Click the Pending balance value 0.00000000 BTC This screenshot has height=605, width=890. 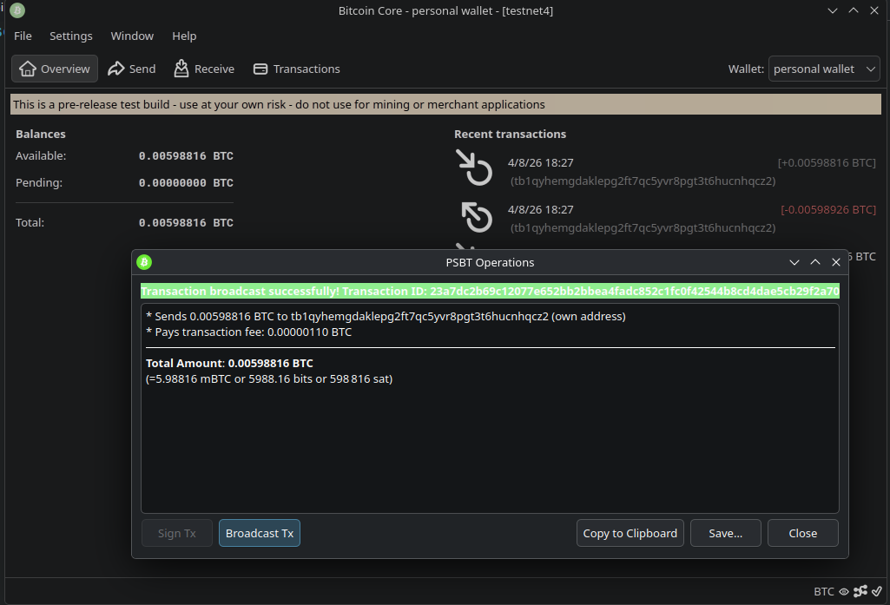[x=186, y=183]
